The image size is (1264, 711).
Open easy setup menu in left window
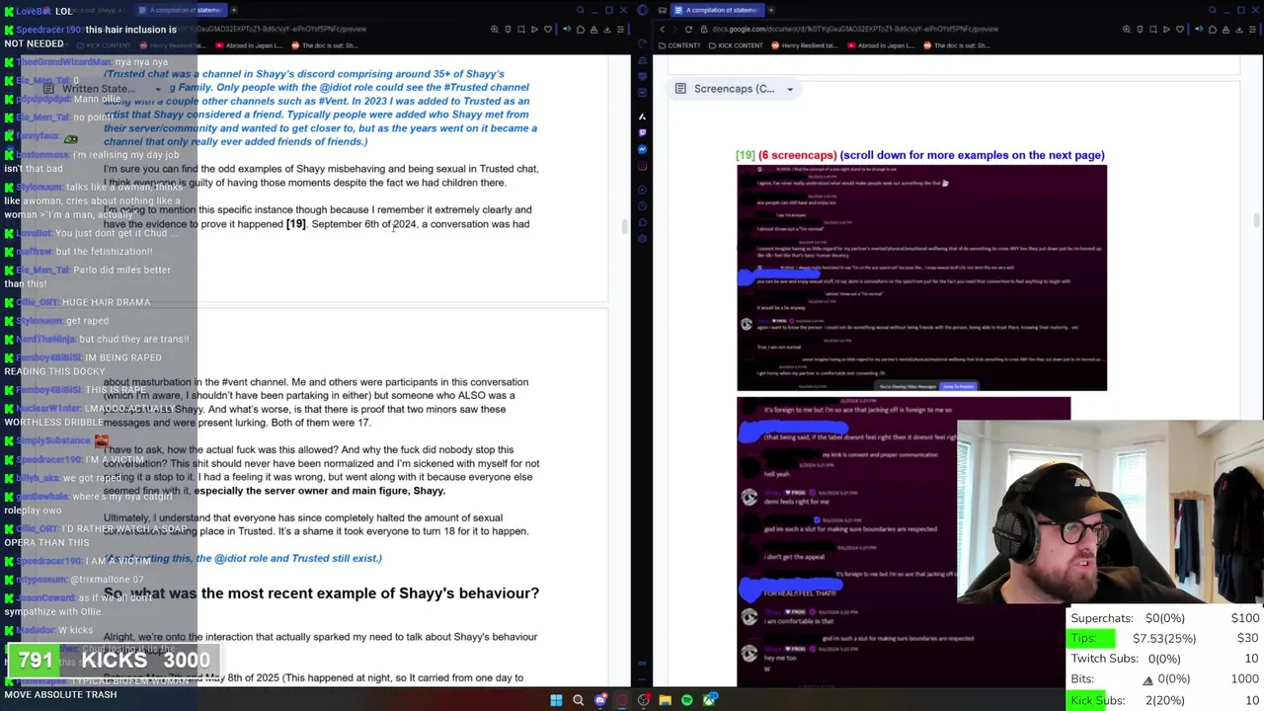click(620, 30)
